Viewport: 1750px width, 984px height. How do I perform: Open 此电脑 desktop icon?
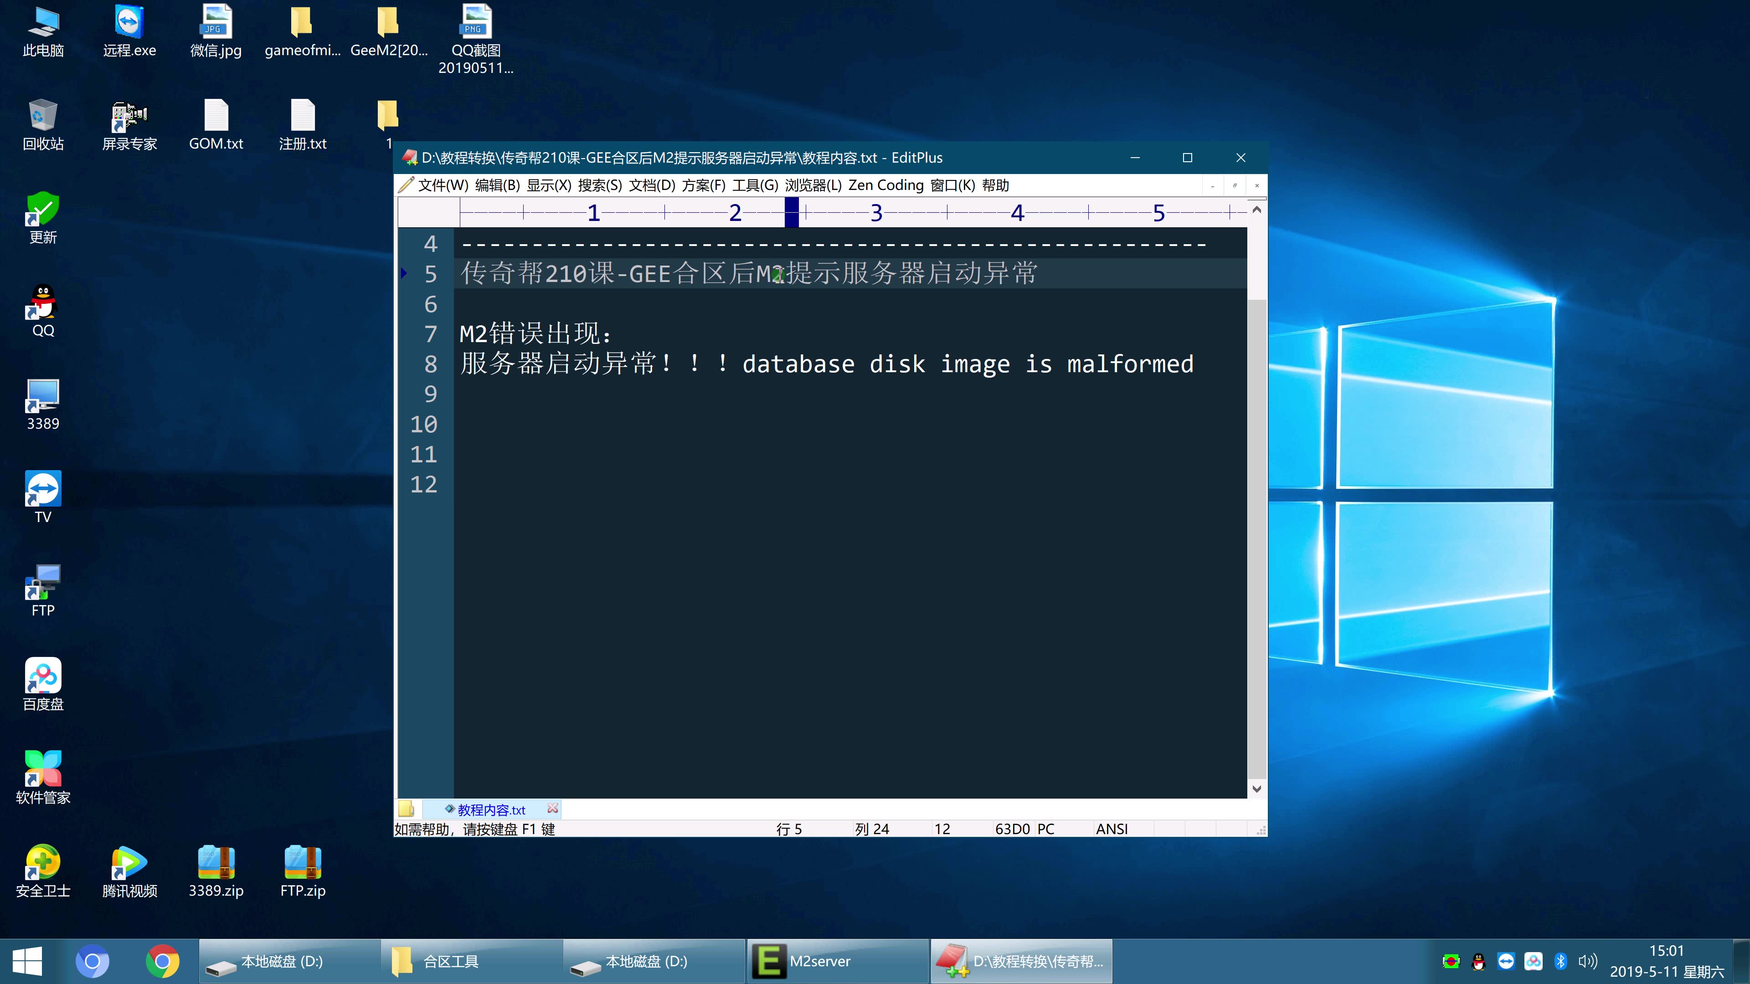coord(43,31)
